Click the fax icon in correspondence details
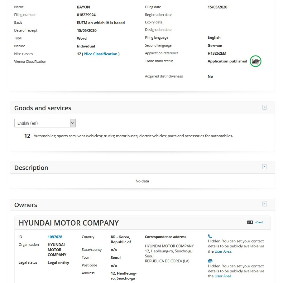Screen dimensions: 283x283 pos(210,261)
